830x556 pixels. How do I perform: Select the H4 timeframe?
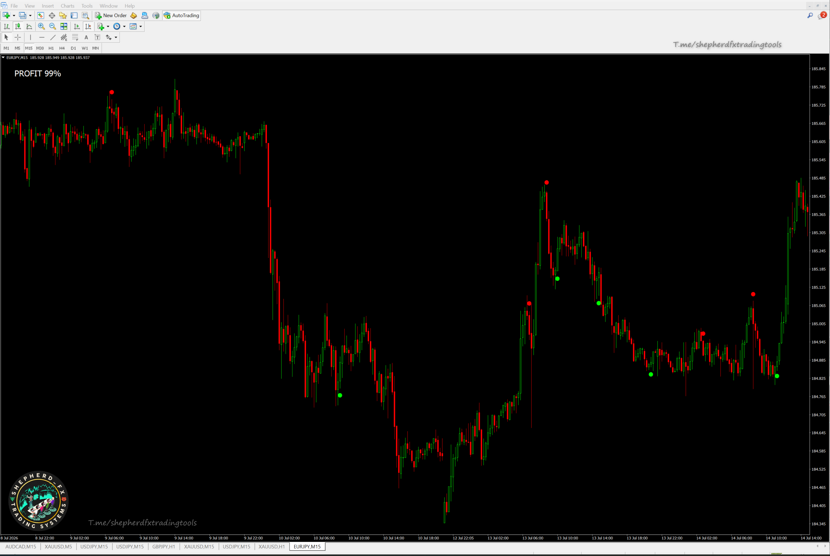coord(62,48)
